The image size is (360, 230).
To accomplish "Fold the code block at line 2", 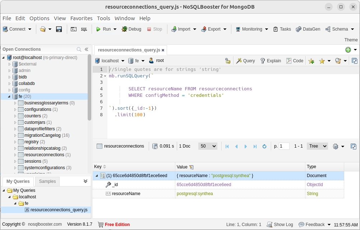I will 105,76.
